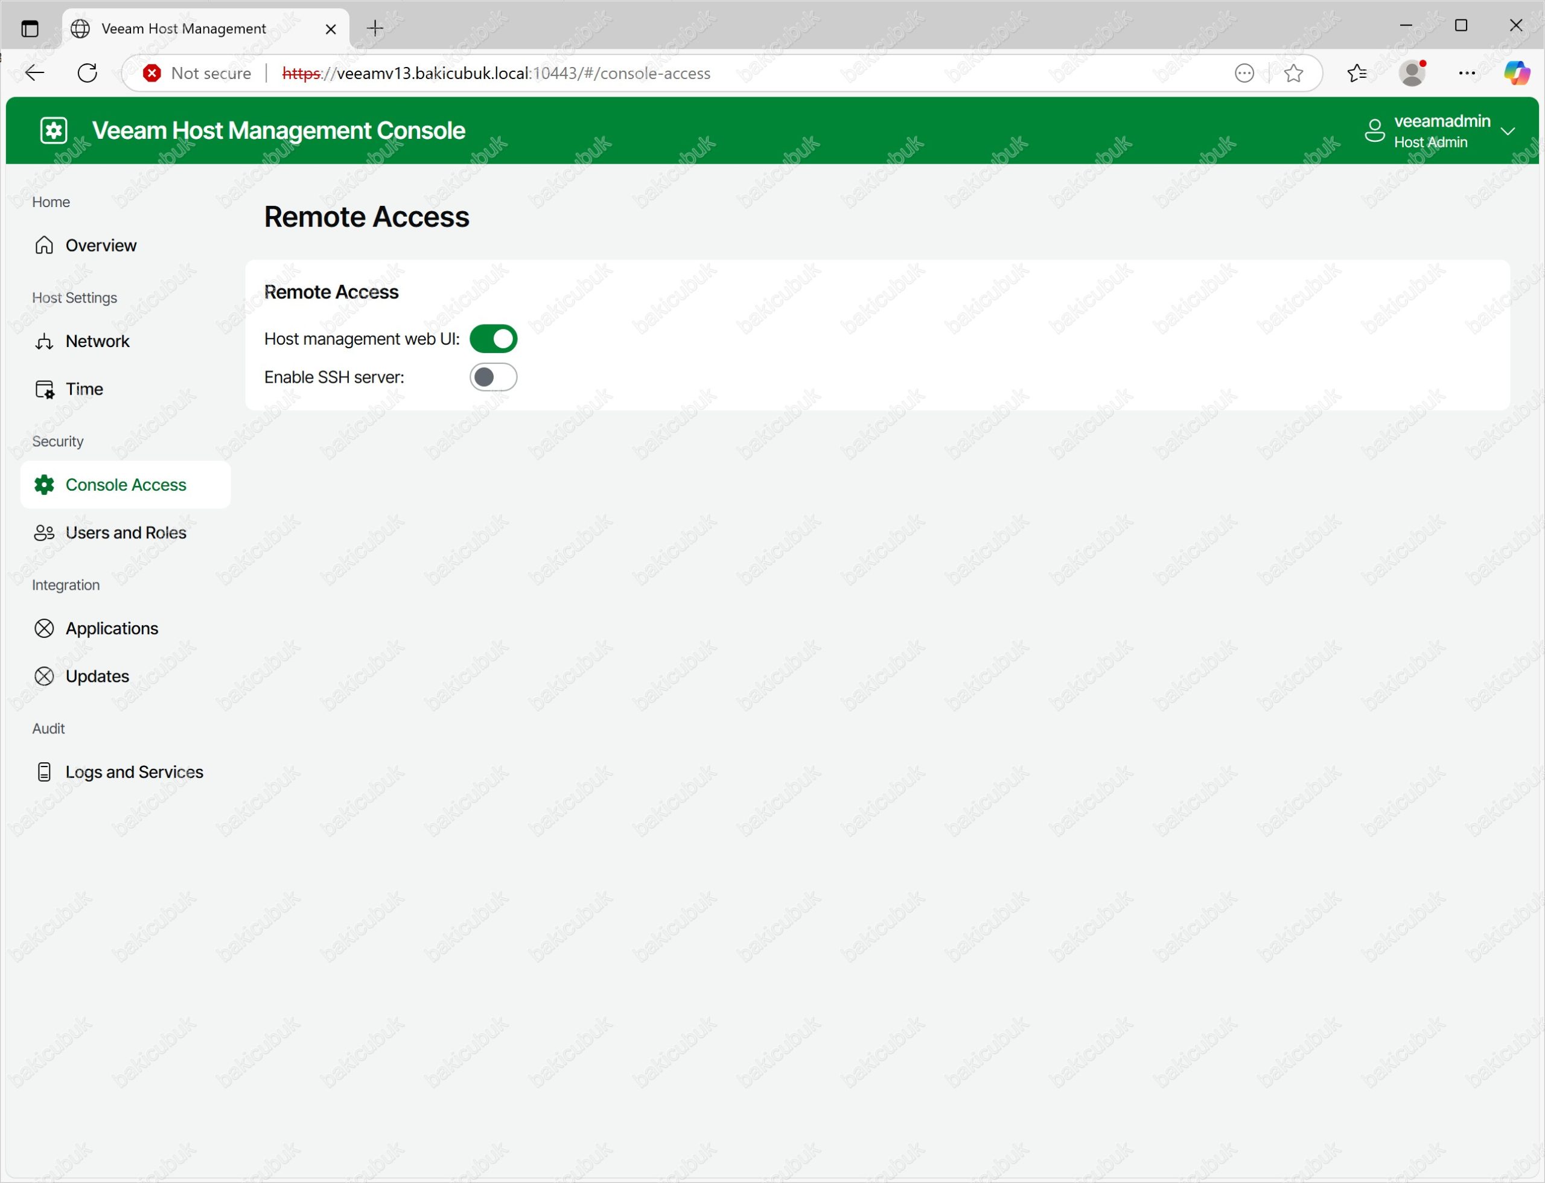The height and width of the screenshot is (1183, 1545).
Task: Add this page to favorites star
Action: pyautogui.click(x=1293, y=72)
